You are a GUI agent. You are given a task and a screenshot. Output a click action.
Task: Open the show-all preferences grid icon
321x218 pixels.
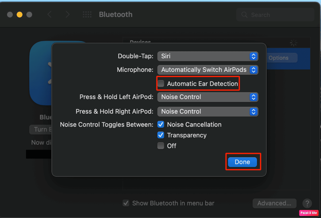click(x=87, y=15)
